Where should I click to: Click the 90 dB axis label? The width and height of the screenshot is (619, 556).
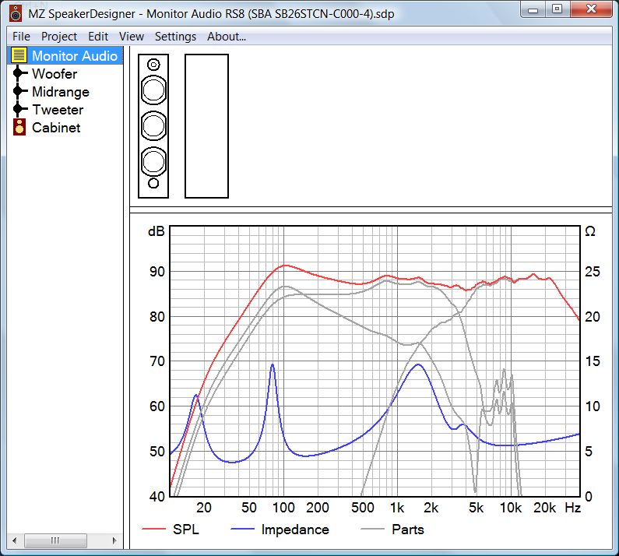tap(157, 272)
